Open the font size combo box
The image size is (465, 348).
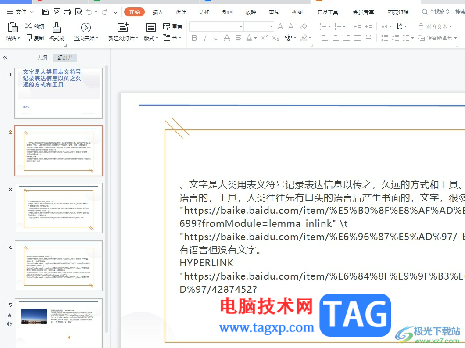[x=259, y=26]
